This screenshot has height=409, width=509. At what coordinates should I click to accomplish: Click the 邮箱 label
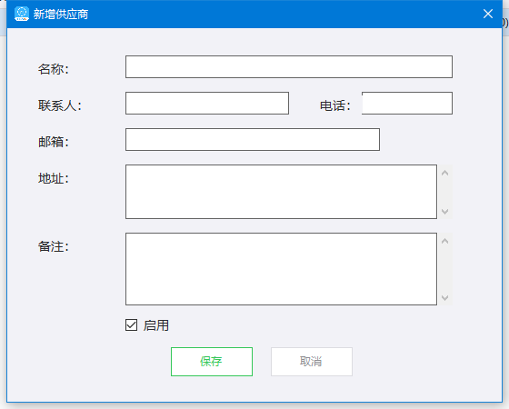pos(54,142)
